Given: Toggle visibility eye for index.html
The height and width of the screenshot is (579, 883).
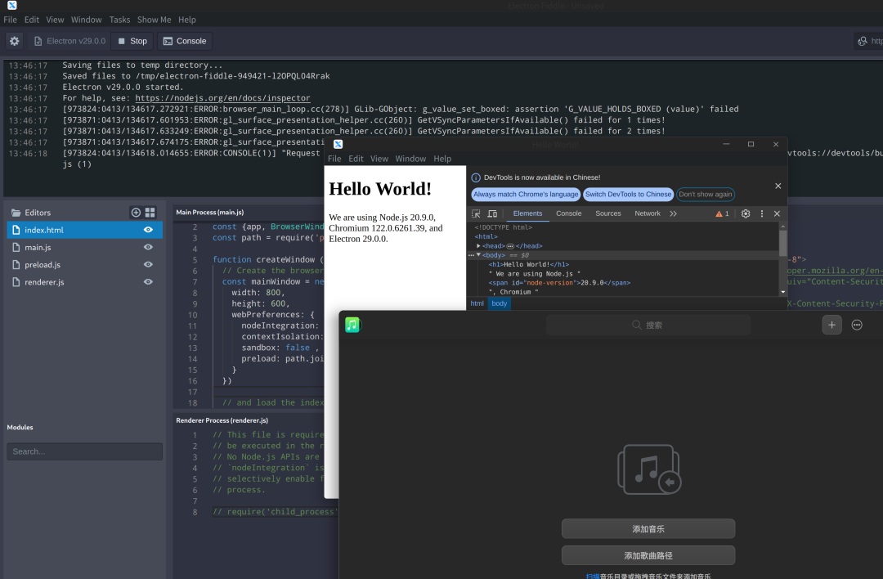Looking at the screenshot, I should pyautogui.click(x=148, y=230).
